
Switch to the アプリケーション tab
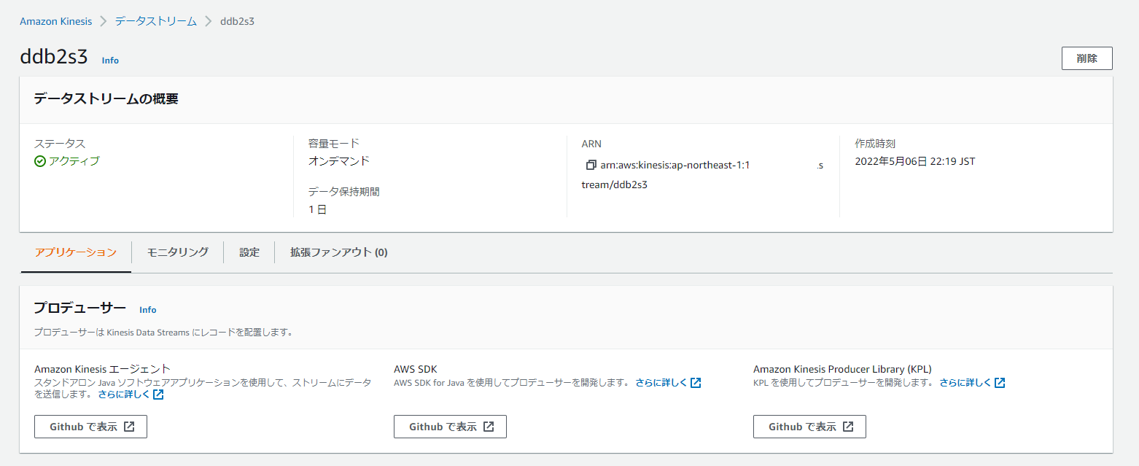coord(75,252)
